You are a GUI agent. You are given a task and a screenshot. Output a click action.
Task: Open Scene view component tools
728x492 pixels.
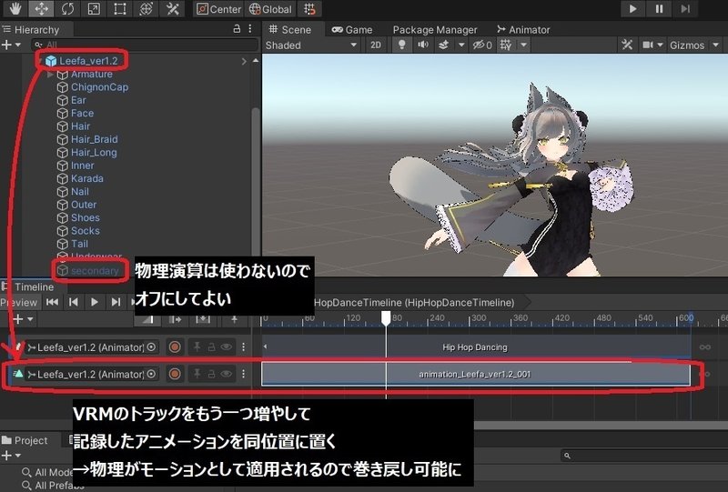(627, 45)
